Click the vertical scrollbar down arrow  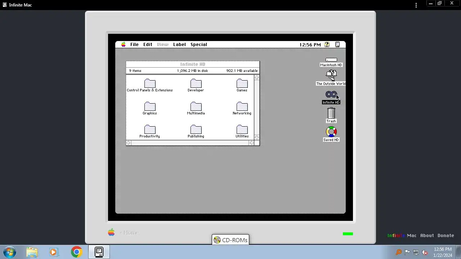[257, 137]
